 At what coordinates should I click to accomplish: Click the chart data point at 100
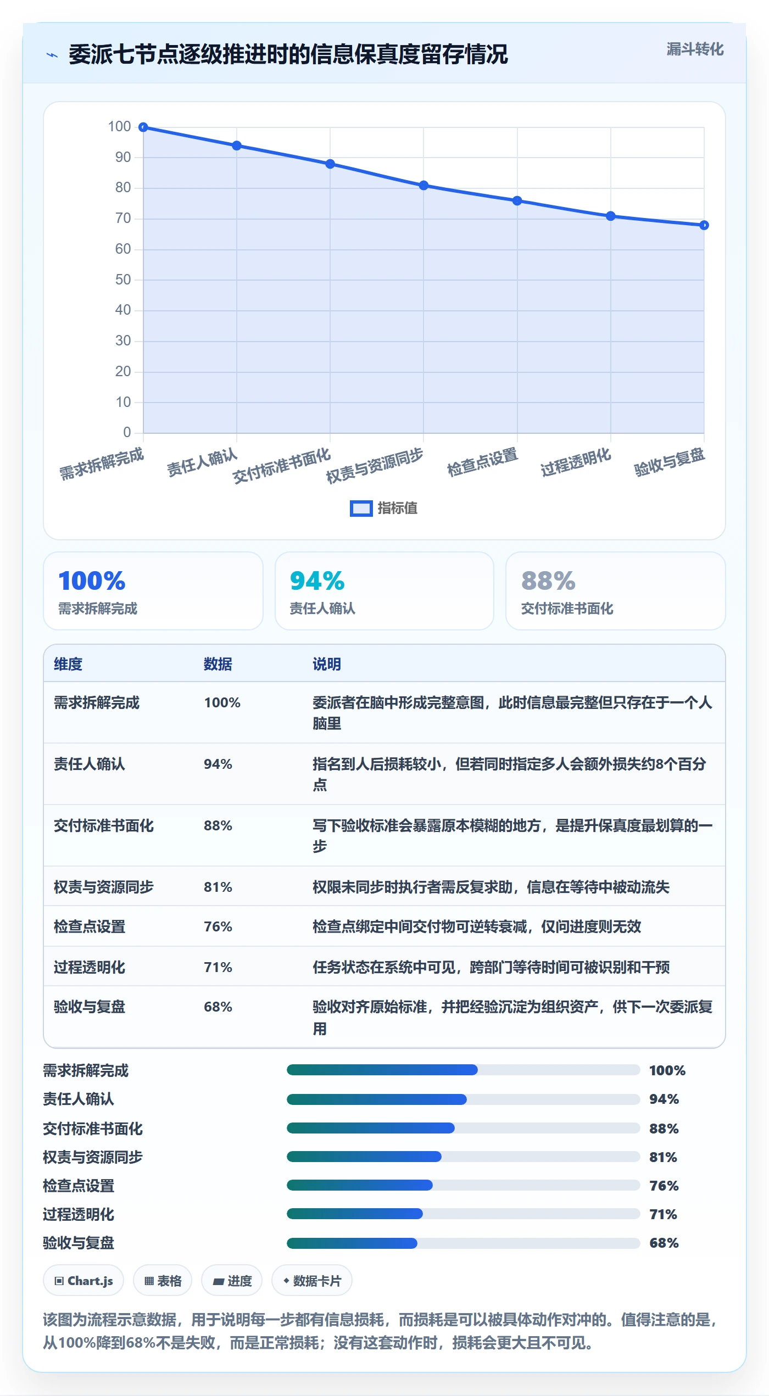(143, 127)
